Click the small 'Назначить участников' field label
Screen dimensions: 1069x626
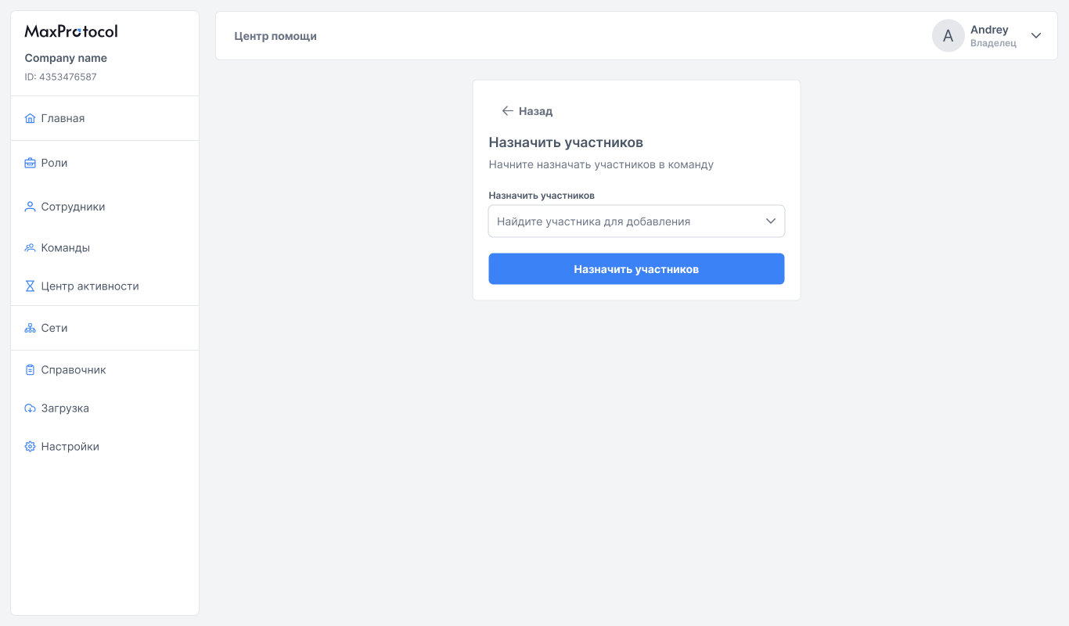point(542,196)
